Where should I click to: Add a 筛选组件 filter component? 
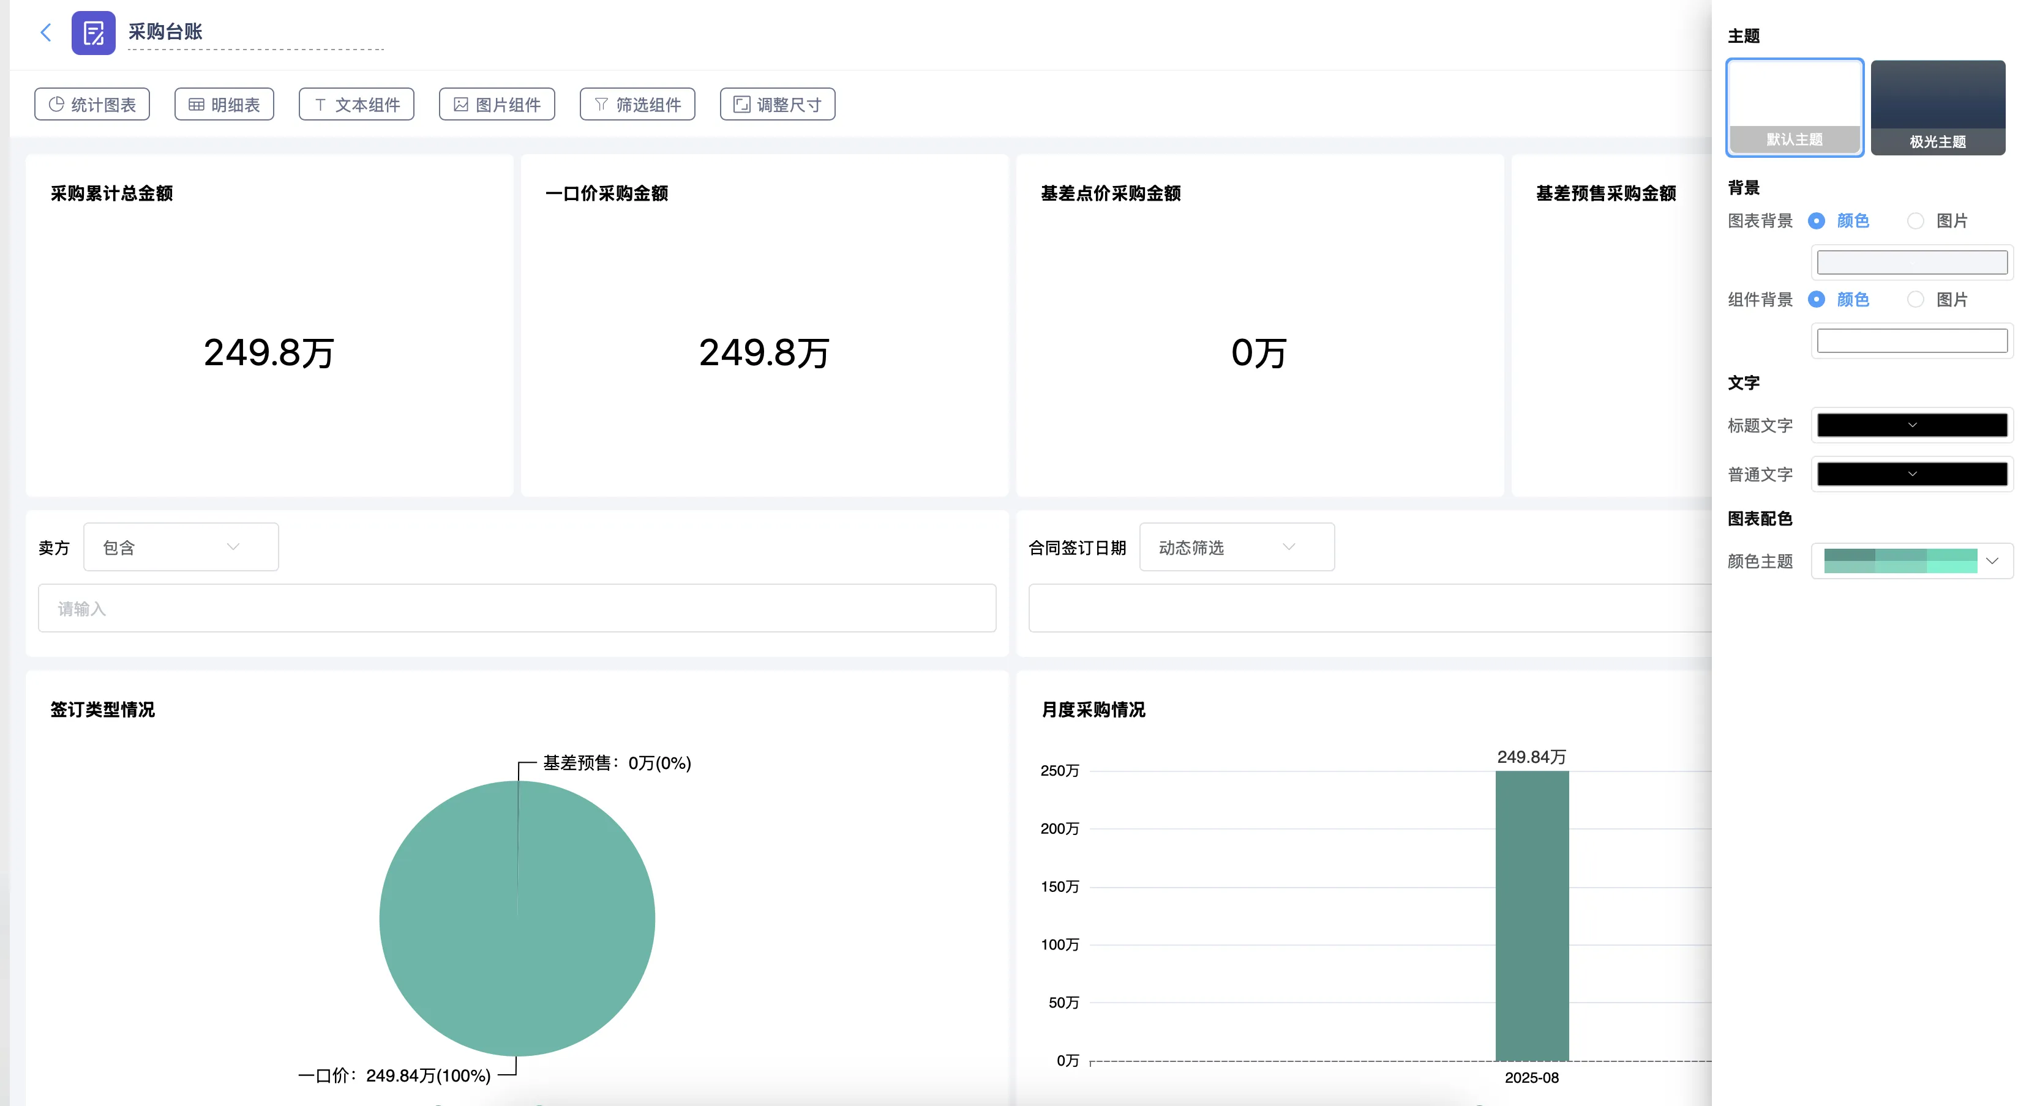(x=637, y=105)
